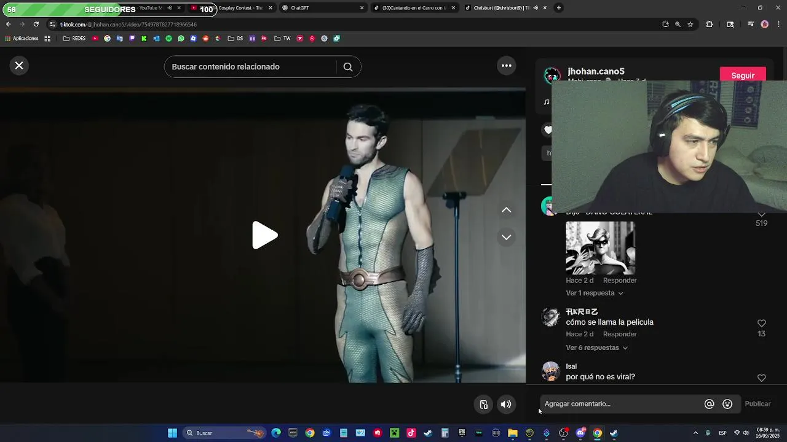This screenshot has height=442, width=787.
Task: Open a new browser tab
Action: coord(558,8)
